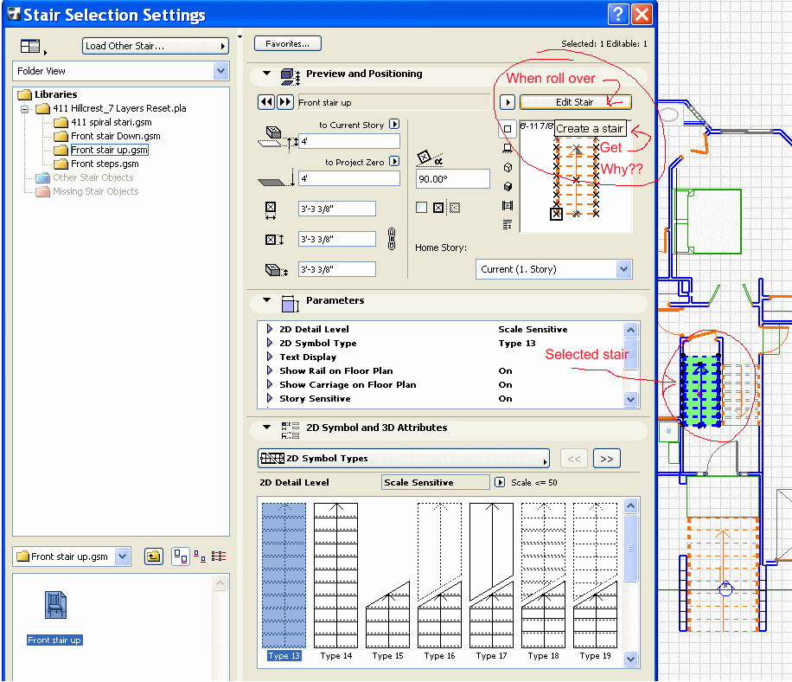This screenshot has height=682, width=792.
Task: Click the previous stair double-arrow icon
Action: (x=266, y=102)
